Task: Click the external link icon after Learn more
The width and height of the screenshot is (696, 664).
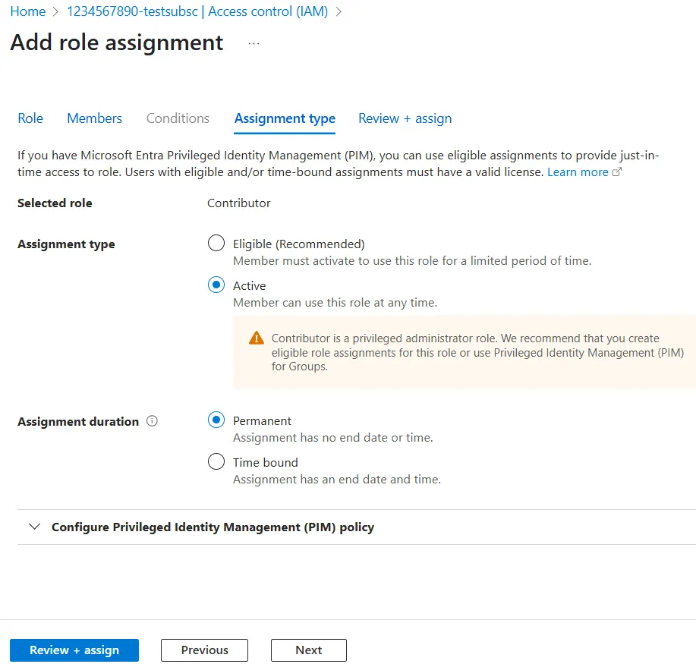Action: (x=617, y=172)
